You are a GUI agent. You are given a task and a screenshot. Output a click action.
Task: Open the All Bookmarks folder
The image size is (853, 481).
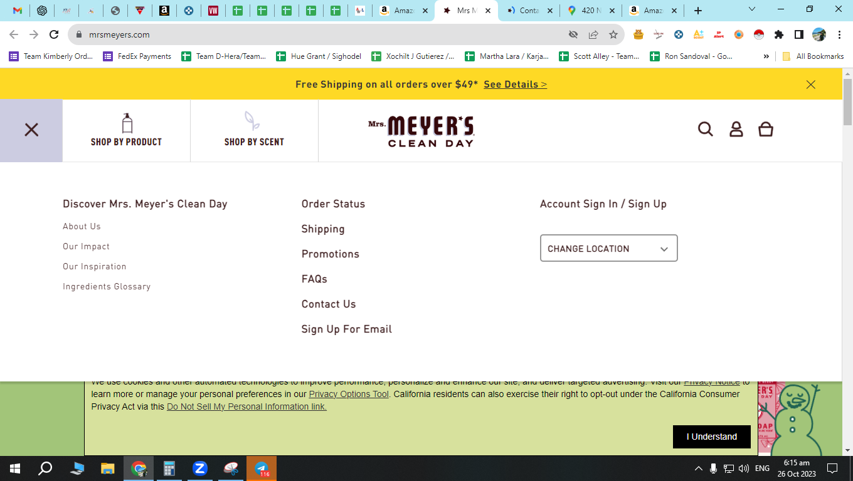click(813, 56)
